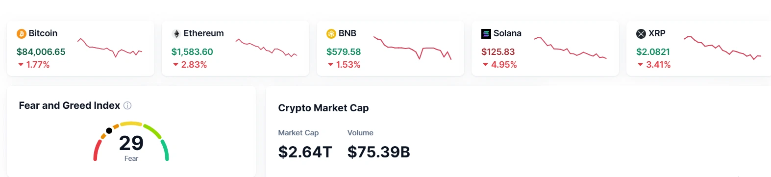
Task: Open the Solana name label
Action: click(x=507, y=33)
